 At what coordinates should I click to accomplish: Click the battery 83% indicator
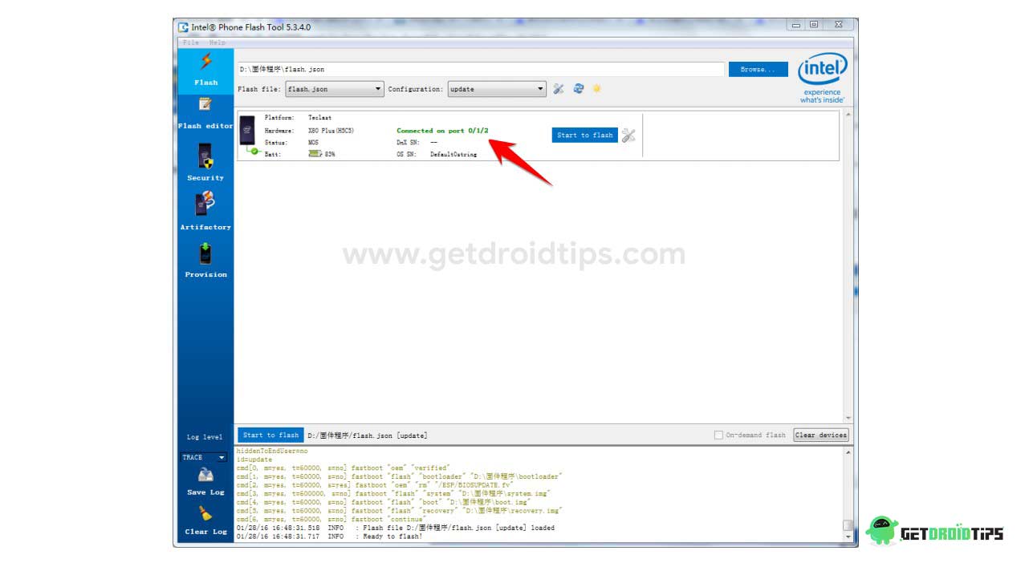pyautogui.click(x=322, y=154)
